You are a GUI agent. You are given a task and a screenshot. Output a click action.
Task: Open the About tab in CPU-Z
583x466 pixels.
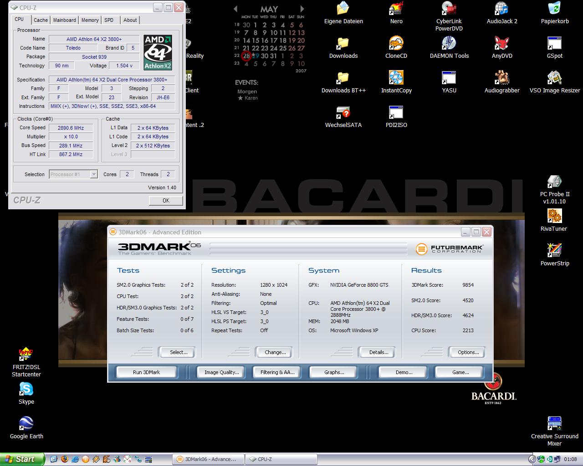130,20
